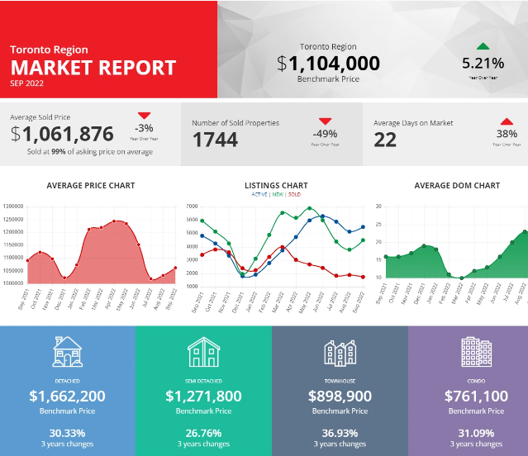Image resolution: width=528 pixels, height=456 pixels.
Task: Click red up arrow above 38%
Action: [x=506, y=121]
